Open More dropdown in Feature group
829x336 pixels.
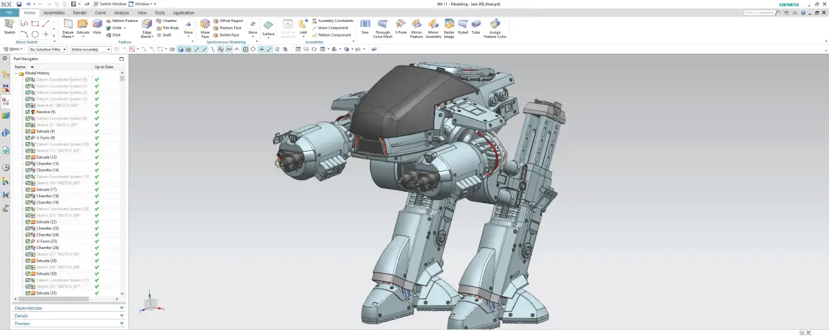188,28
